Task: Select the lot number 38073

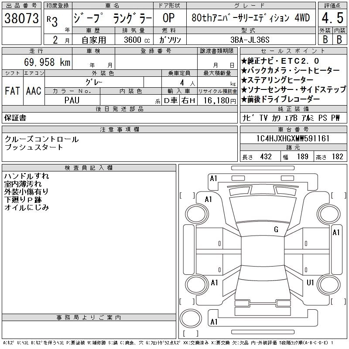Action: click(x=21, y=19)
